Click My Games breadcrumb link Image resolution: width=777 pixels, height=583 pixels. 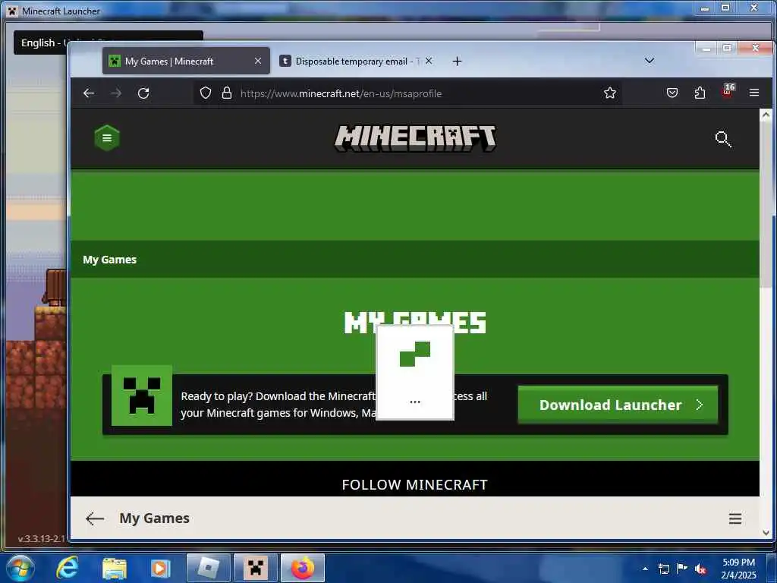(109, 260)
